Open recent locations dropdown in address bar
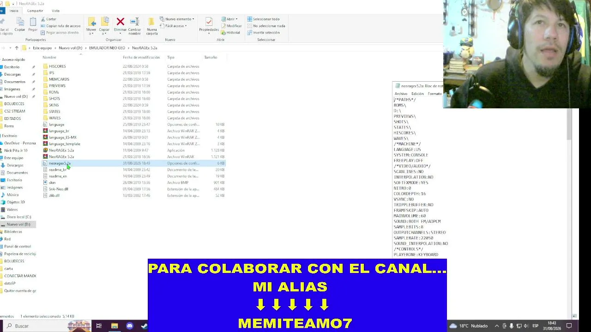Image resolution: width=591 pixels, height=332 pixels. click(10, 48)
